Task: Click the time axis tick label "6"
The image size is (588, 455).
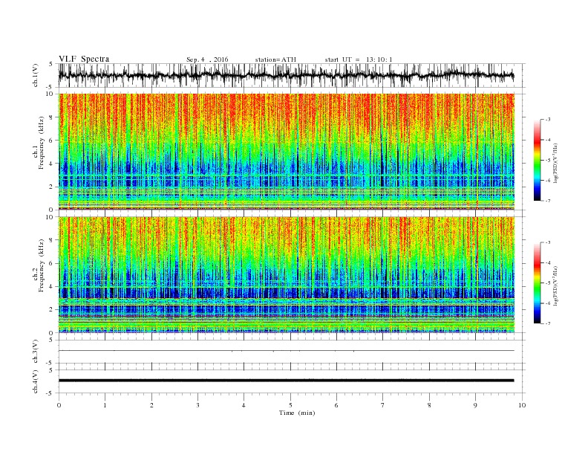Action: (x=336, y=405)
